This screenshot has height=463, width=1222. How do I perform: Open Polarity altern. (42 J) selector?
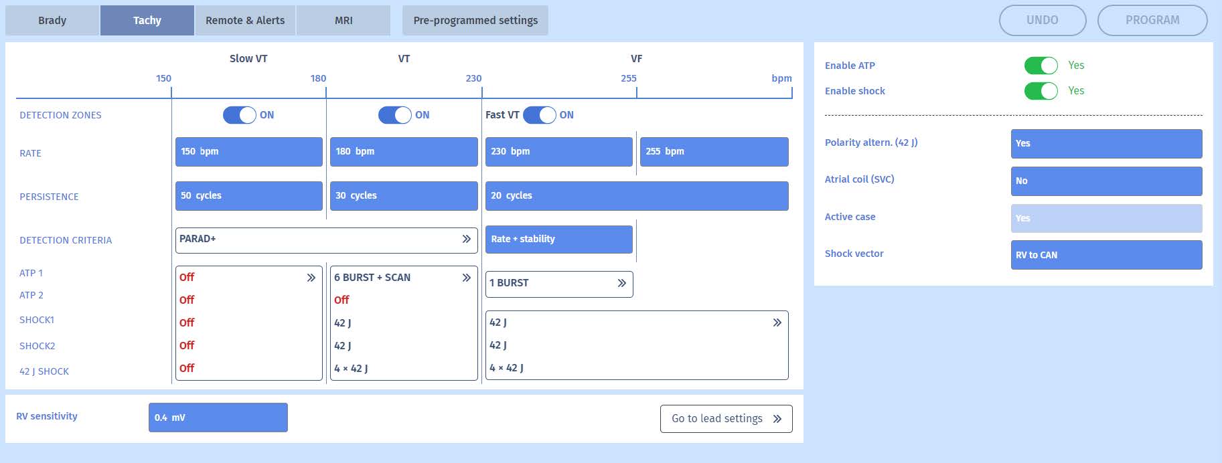(x=1106, y=143)
